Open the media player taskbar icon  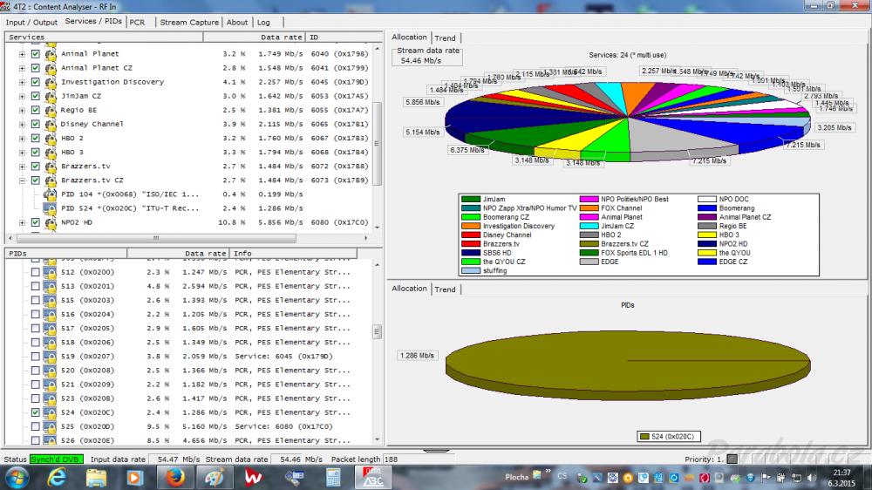point(135,478)
